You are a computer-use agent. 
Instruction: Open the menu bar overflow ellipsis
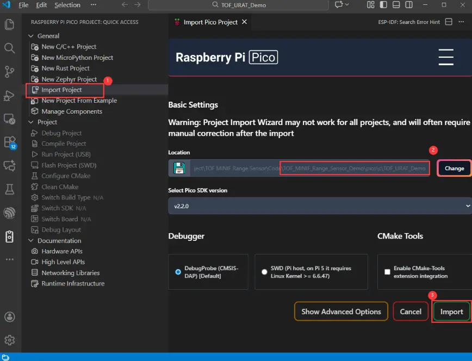94,5
